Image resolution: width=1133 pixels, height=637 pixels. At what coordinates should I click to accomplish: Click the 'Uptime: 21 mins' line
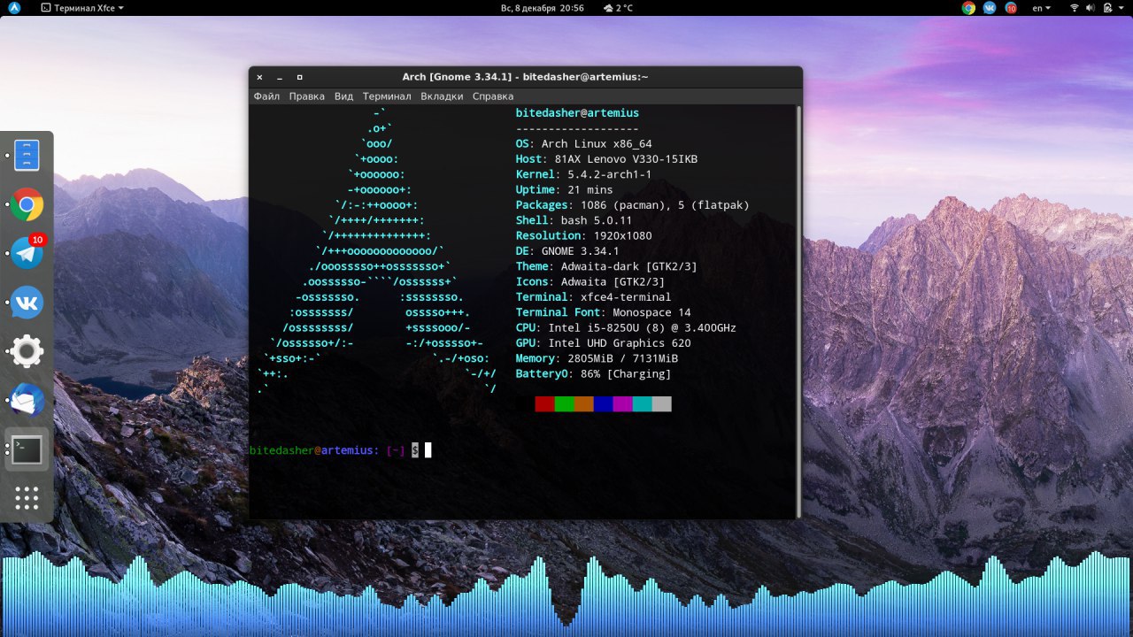click(x=564, y=190)
